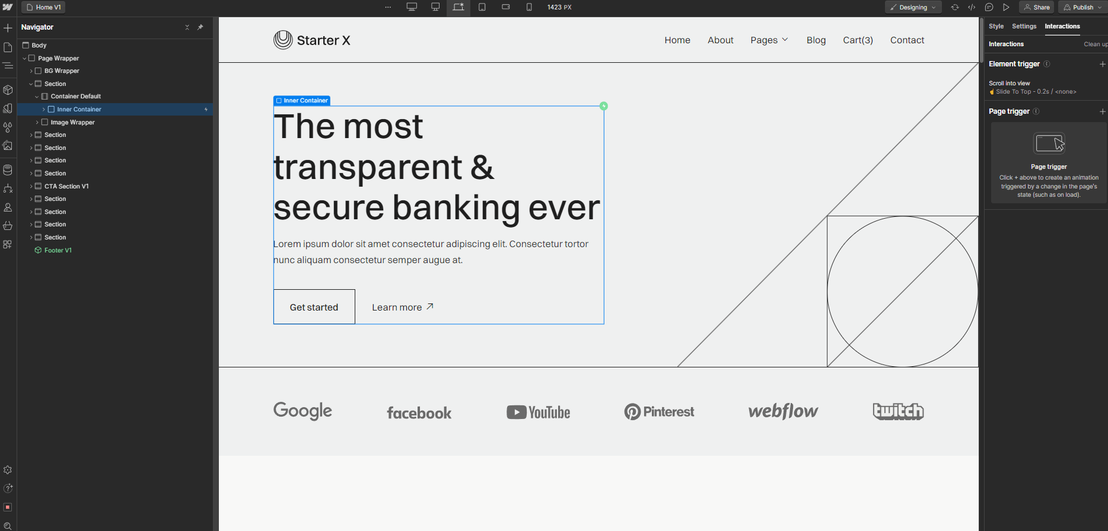1108x531 pixels.
Task: Add a new Page trigger
Action: [x=1102, y=111]
